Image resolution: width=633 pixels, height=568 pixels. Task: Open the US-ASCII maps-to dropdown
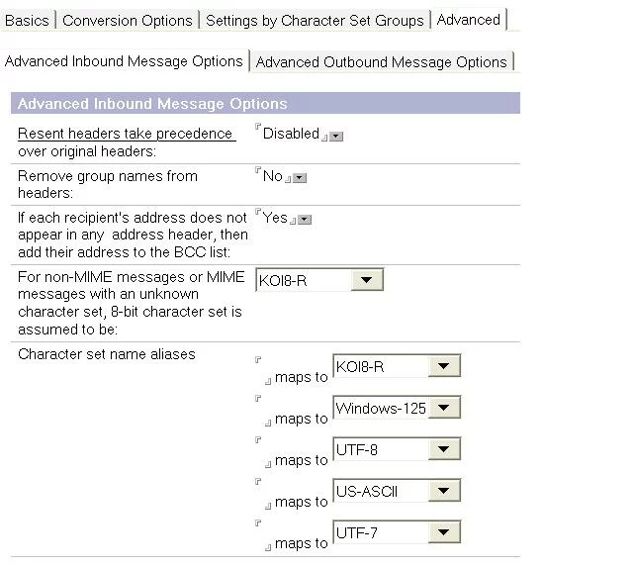(x=444, y=492)
